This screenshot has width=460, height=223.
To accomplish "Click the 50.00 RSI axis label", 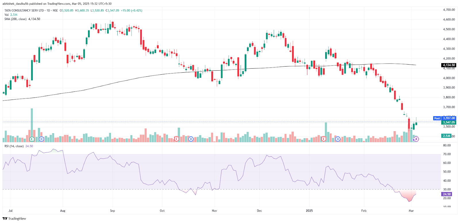I will 447,172.
